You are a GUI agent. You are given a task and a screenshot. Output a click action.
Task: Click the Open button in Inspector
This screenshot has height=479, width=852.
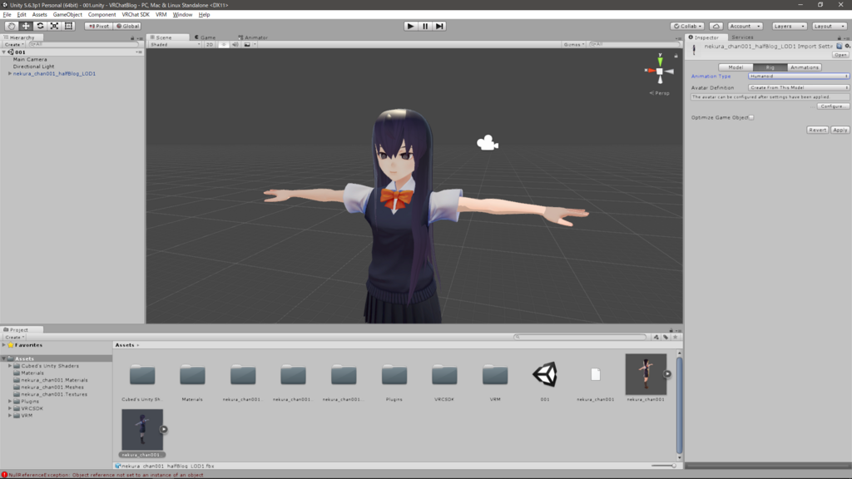(840, 55)
